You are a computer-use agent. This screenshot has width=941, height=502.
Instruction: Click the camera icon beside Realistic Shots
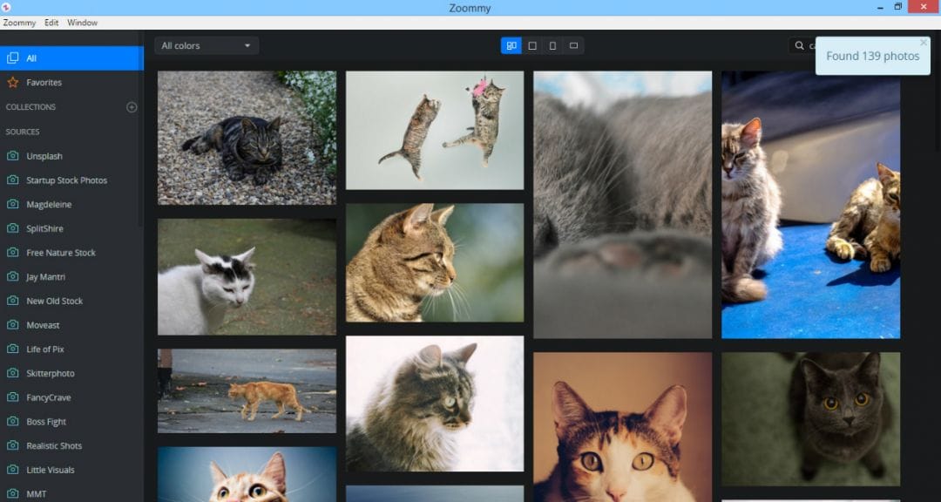coord(12,445)
